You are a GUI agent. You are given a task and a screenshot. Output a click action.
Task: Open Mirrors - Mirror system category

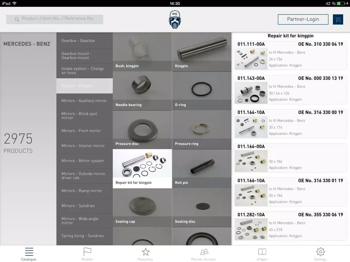click(85, 161)
